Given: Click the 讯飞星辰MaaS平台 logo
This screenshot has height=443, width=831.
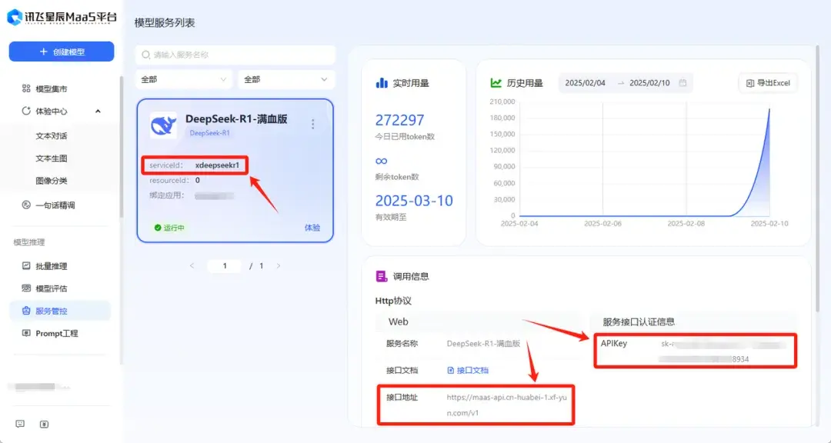Looking at the screenshot, I should tap(62, 17).
